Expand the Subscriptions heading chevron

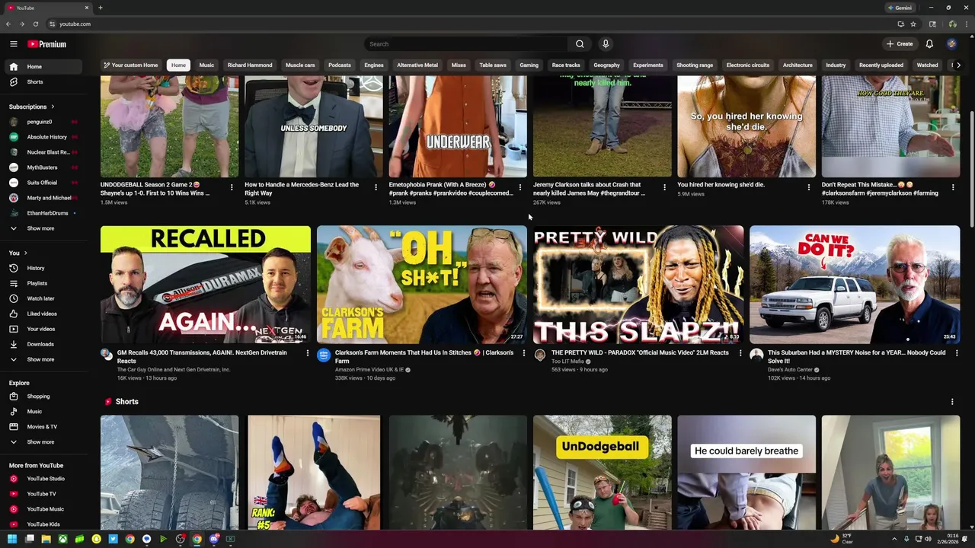pyautogui.click(x=53, y=107)
